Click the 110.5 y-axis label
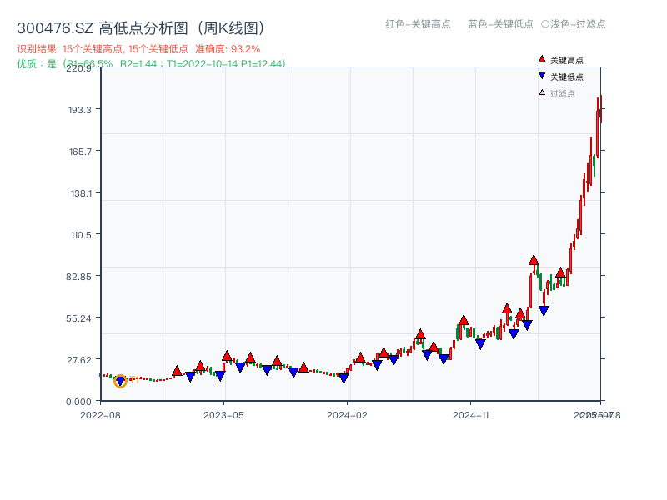The height and width of the screenshot is (500, 667). tap(81, 235)
